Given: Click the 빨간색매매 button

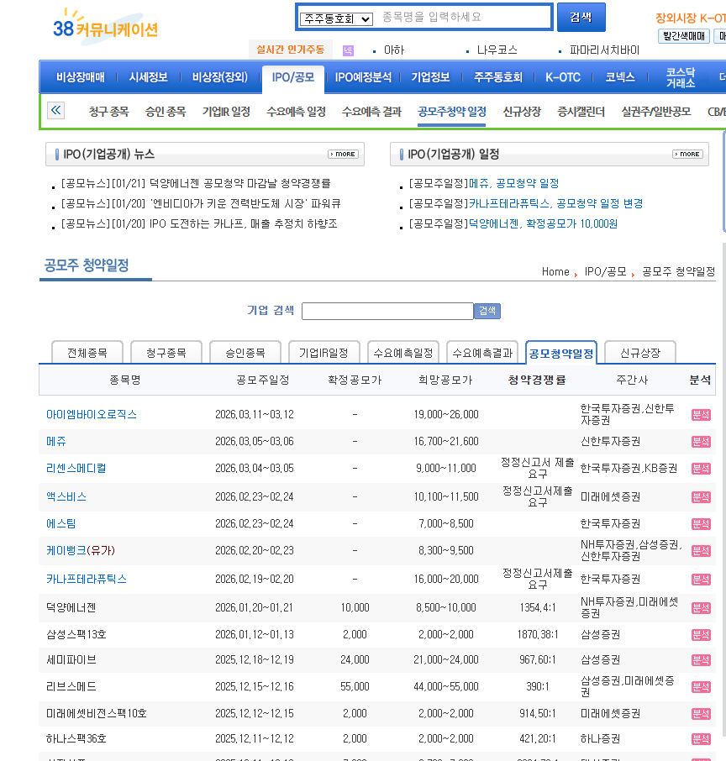Looking at the screenshot, I should tap(684, 36).
